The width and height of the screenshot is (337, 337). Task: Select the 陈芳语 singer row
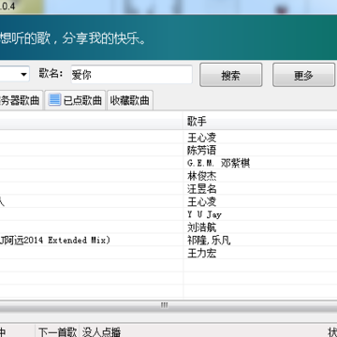point(168,150)
